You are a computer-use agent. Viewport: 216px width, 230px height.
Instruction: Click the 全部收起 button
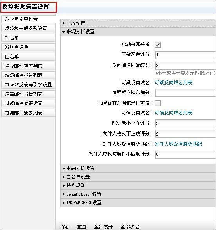pyautogui.click(x=130, y=226)
